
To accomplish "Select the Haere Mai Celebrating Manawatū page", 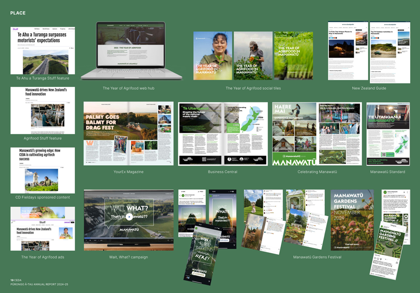I will [x=294, y=133].
